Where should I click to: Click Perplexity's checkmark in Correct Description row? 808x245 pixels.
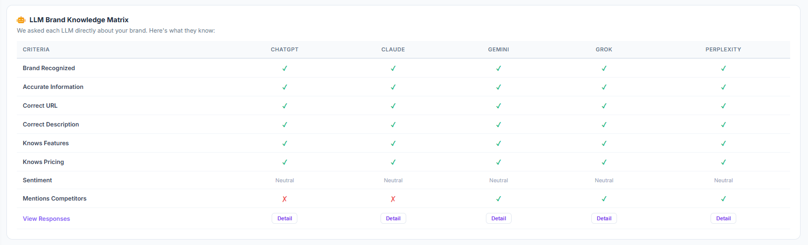click(723, 125)
